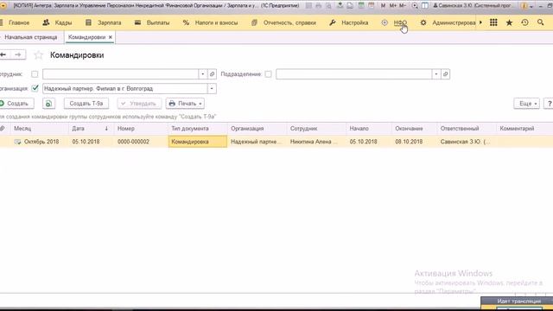Open the History clock icon
The height and width of the screenshot is (311, 553).
point(524,22)
